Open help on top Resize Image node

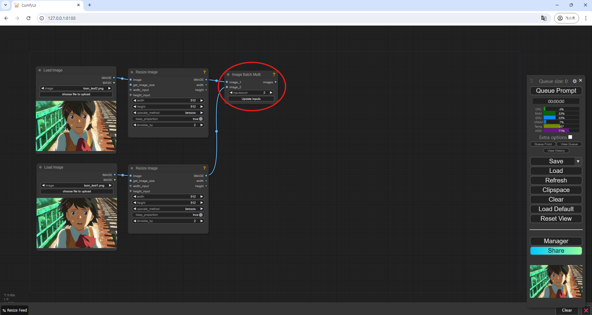[204, 72]
